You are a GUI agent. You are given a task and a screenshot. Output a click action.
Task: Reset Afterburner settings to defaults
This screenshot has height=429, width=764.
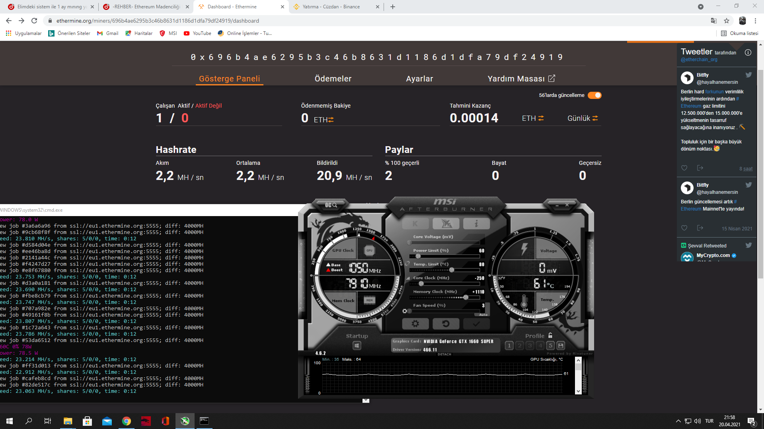[446, 324]
